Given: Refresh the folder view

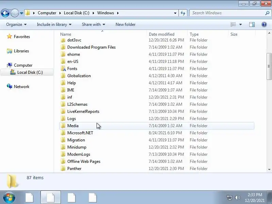Looking at the screenshot, I should point(183,13).
